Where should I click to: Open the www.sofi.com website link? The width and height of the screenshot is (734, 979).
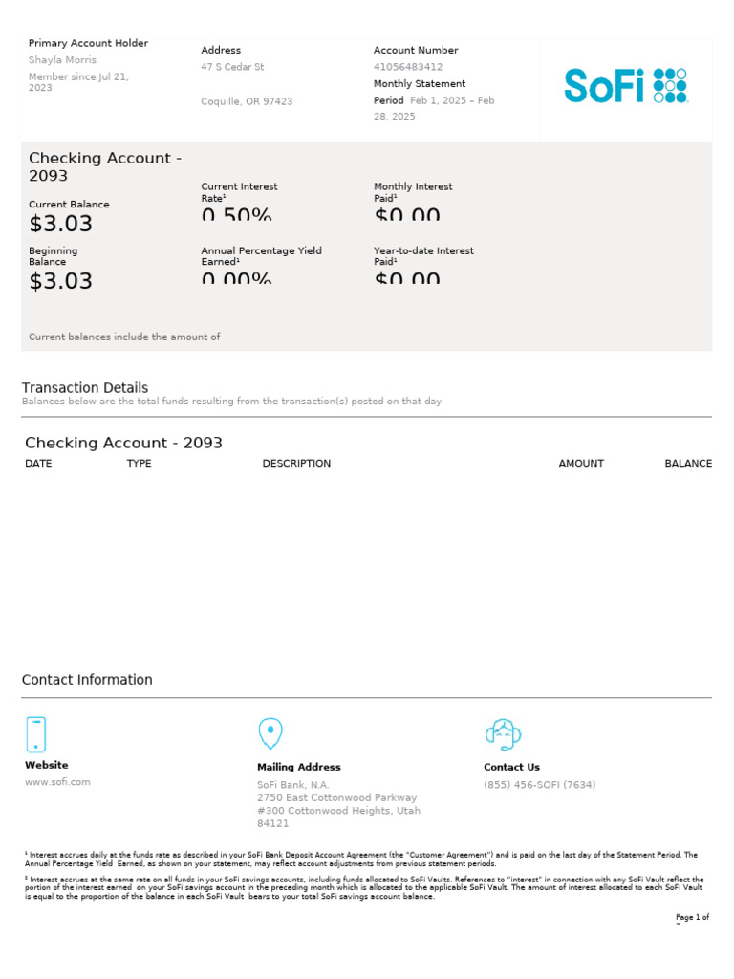(x=57, y=782)
